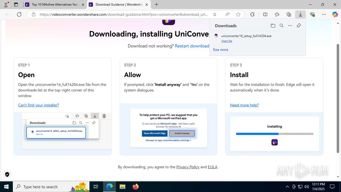Click the browser Back arrow
The width and height of the screenshot is (341, 192).
point(7,14)
